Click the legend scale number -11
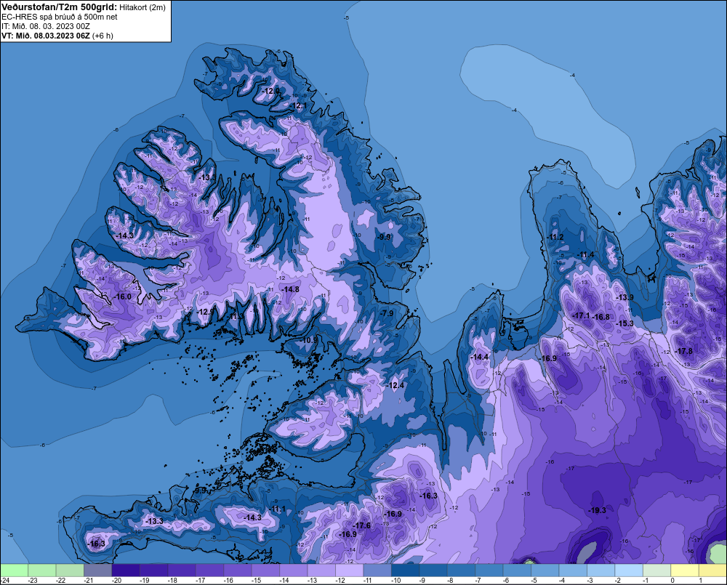727x585 pixels. (368, 581)
